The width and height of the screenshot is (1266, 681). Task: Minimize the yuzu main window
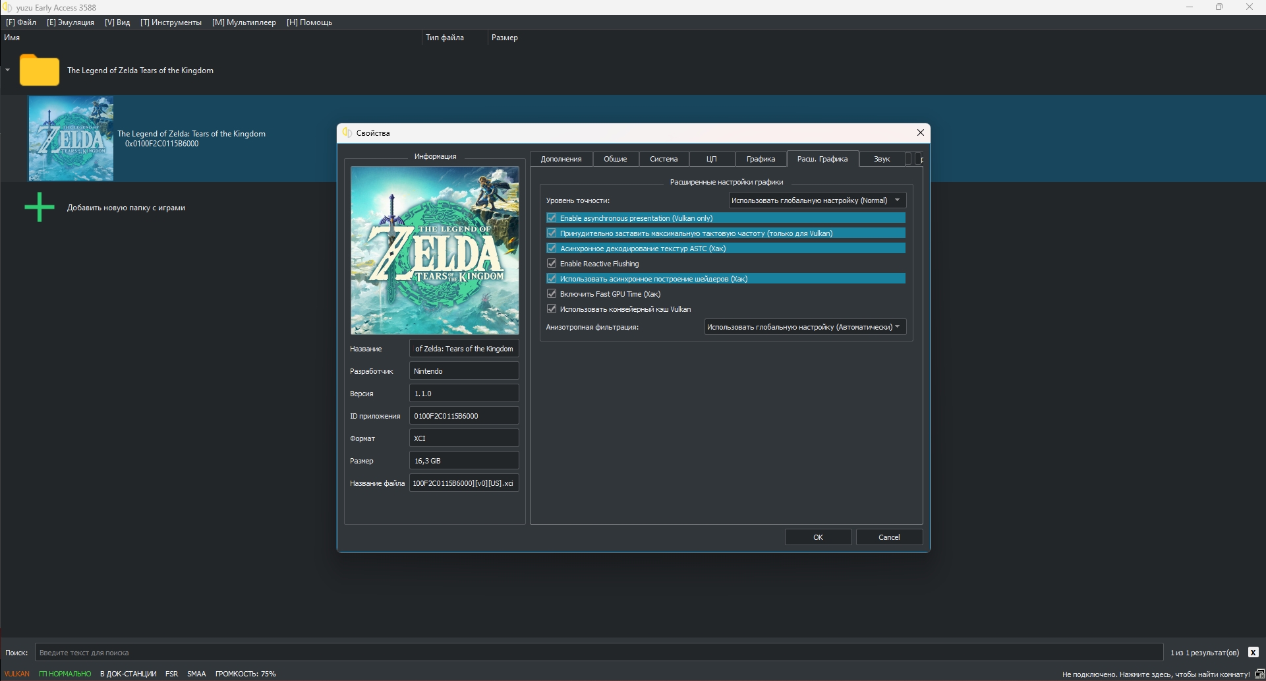tap(1190, 7)
